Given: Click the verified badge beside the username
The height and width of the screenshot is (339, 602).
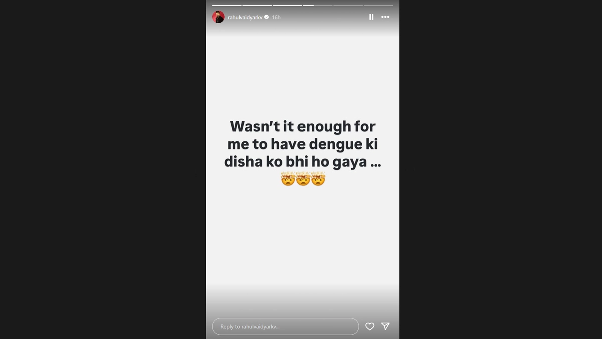Looking at the screenshot, I should [266, 17].
